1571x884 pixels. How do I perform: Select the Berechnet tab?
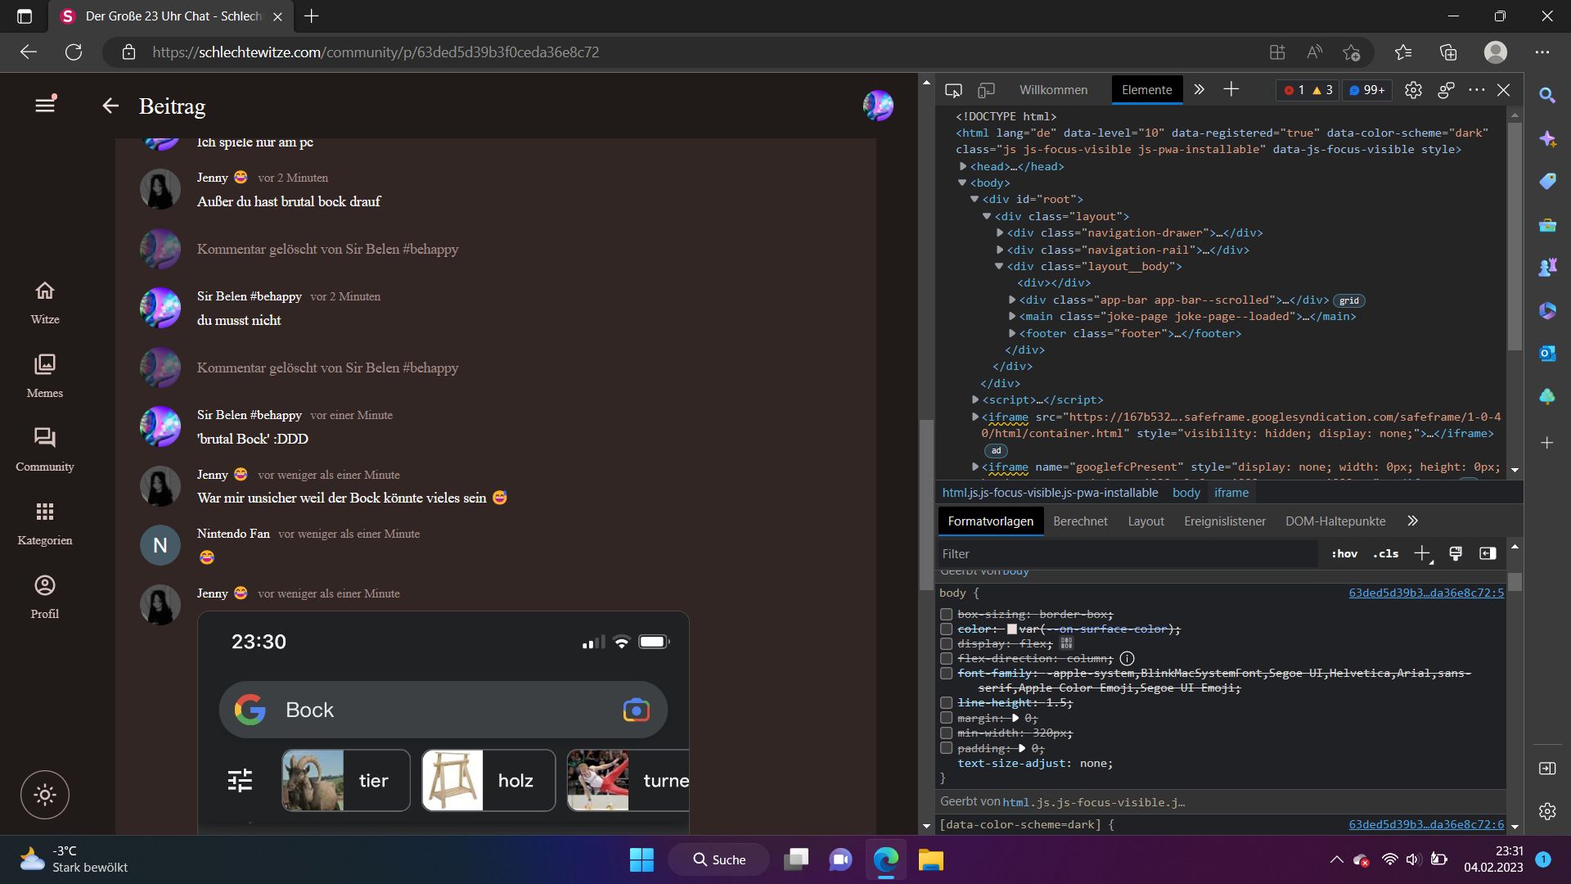click(x=1080, y=521)
